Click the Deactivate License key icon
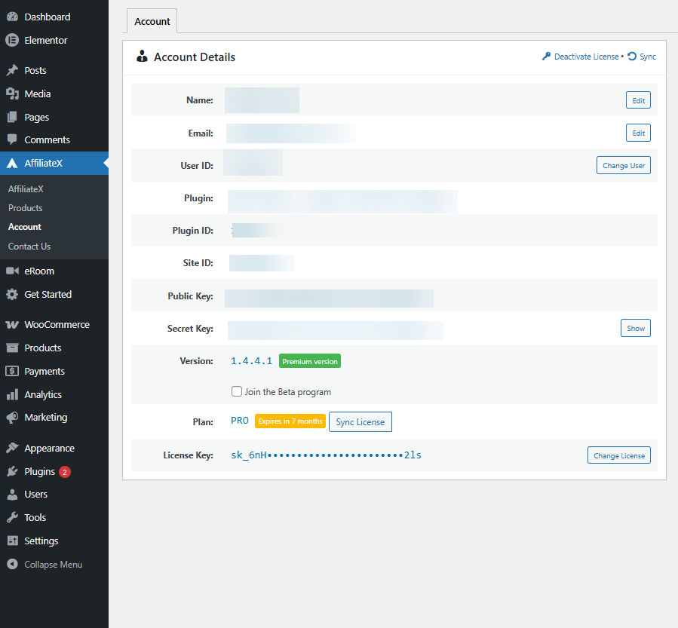The height and width of the screenshot is (628, 678). tap(547, 57)
